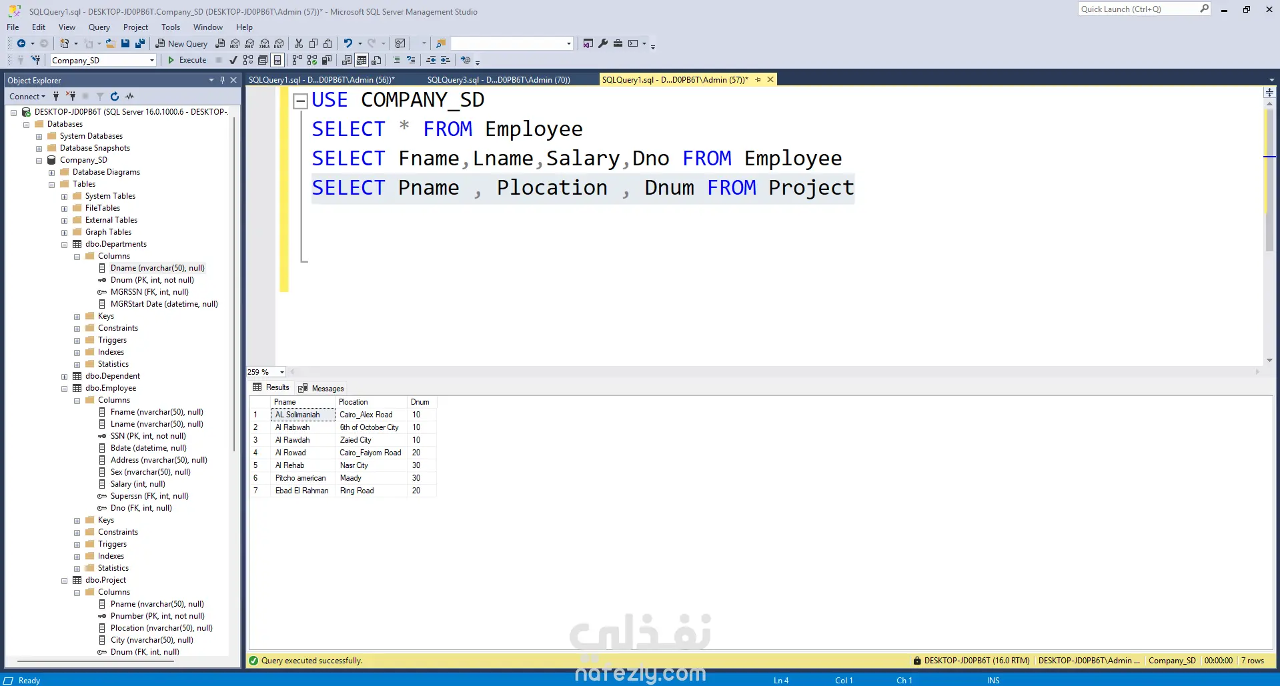The image size is (1280, 686).
Task: Select Salary (int, null) column in tree
Action: (137, 484)
